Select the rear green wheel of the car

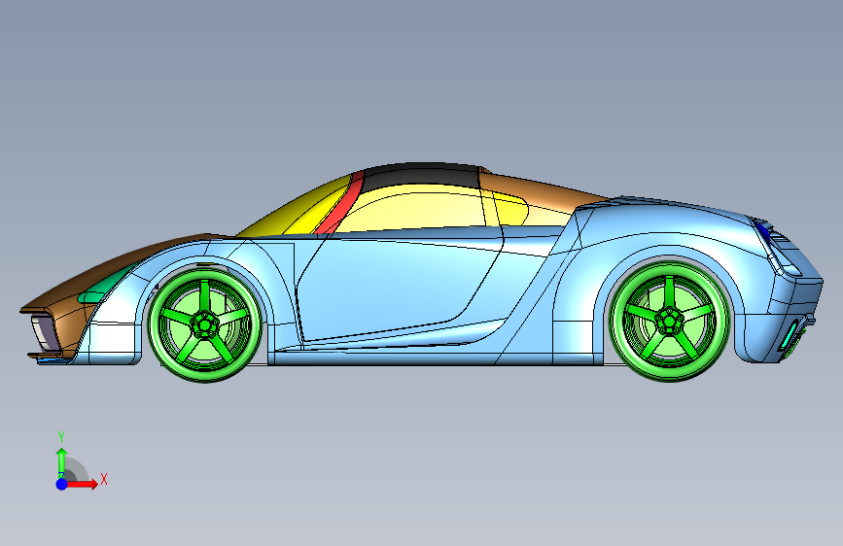[669, 321]
